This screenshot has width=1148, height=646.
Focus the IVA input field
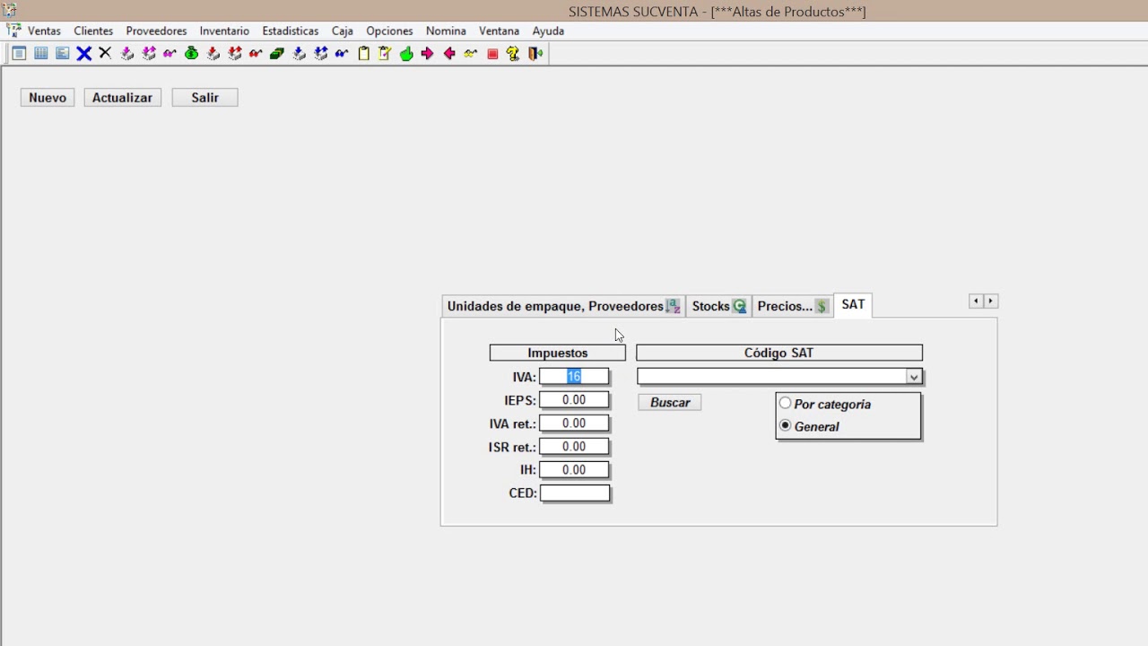pos(574,377)
